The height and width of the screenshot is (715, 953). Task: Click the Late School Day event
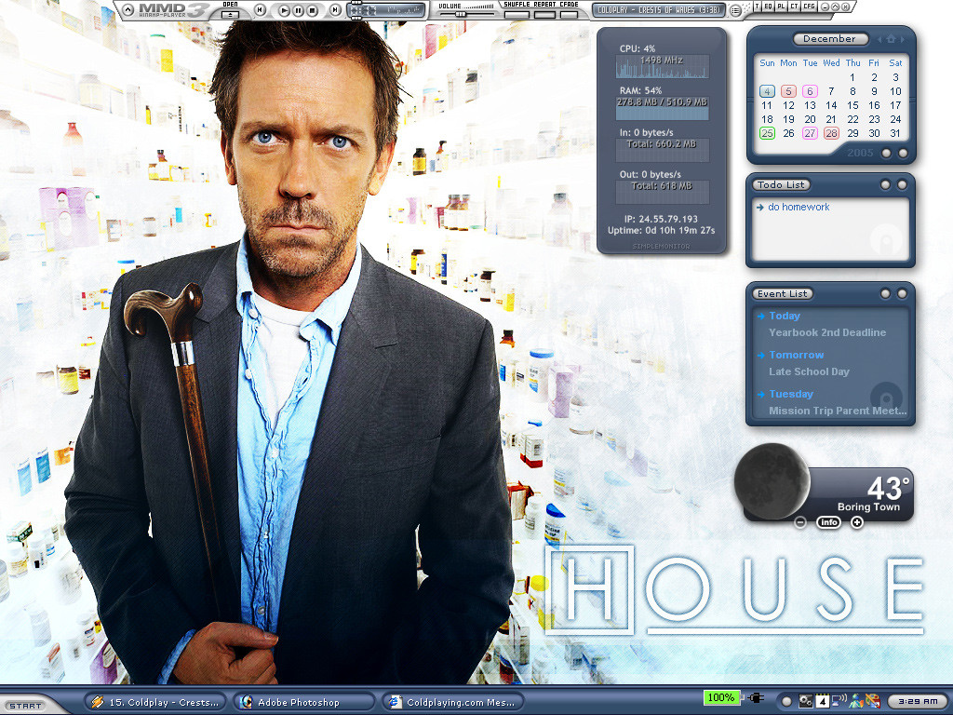(809, 371)
